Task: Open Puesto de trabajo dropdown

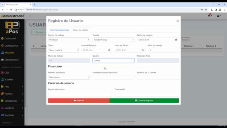Action: 69,40
